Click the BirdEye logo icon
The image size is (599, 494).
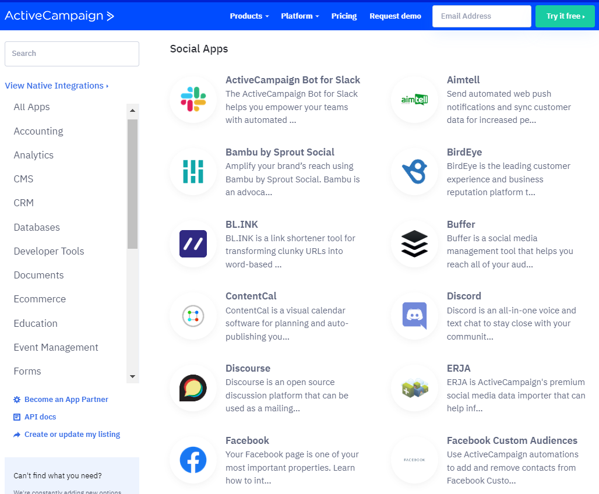coord(414,171)
